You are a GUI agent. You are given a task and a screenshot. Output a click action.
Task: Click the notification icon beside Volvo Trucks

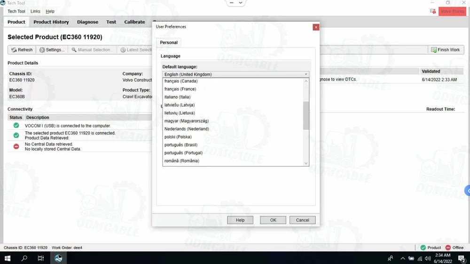click(x=433, y=11)
